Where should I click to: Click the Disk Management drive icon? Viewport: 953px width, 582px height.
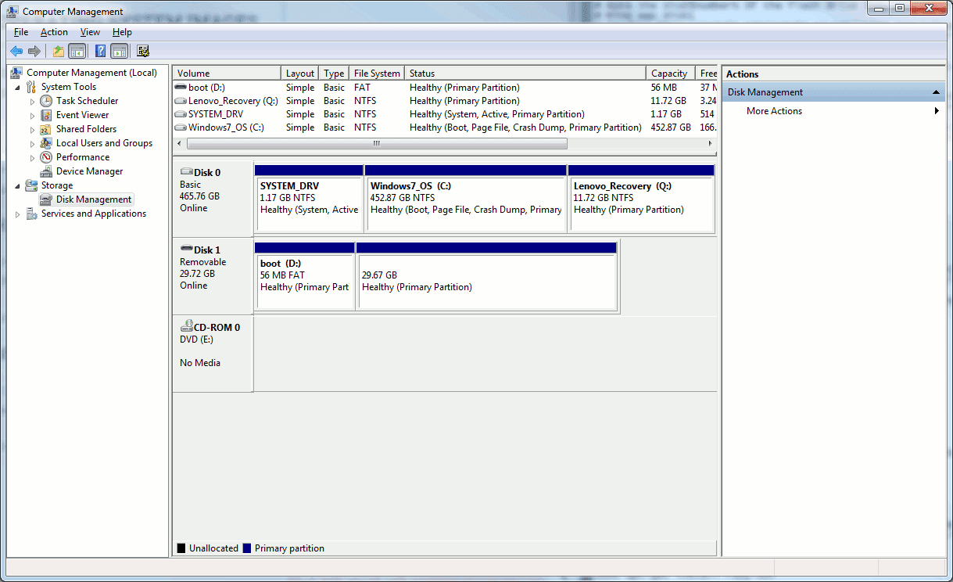pyautogui.click(x=46, y=199)
